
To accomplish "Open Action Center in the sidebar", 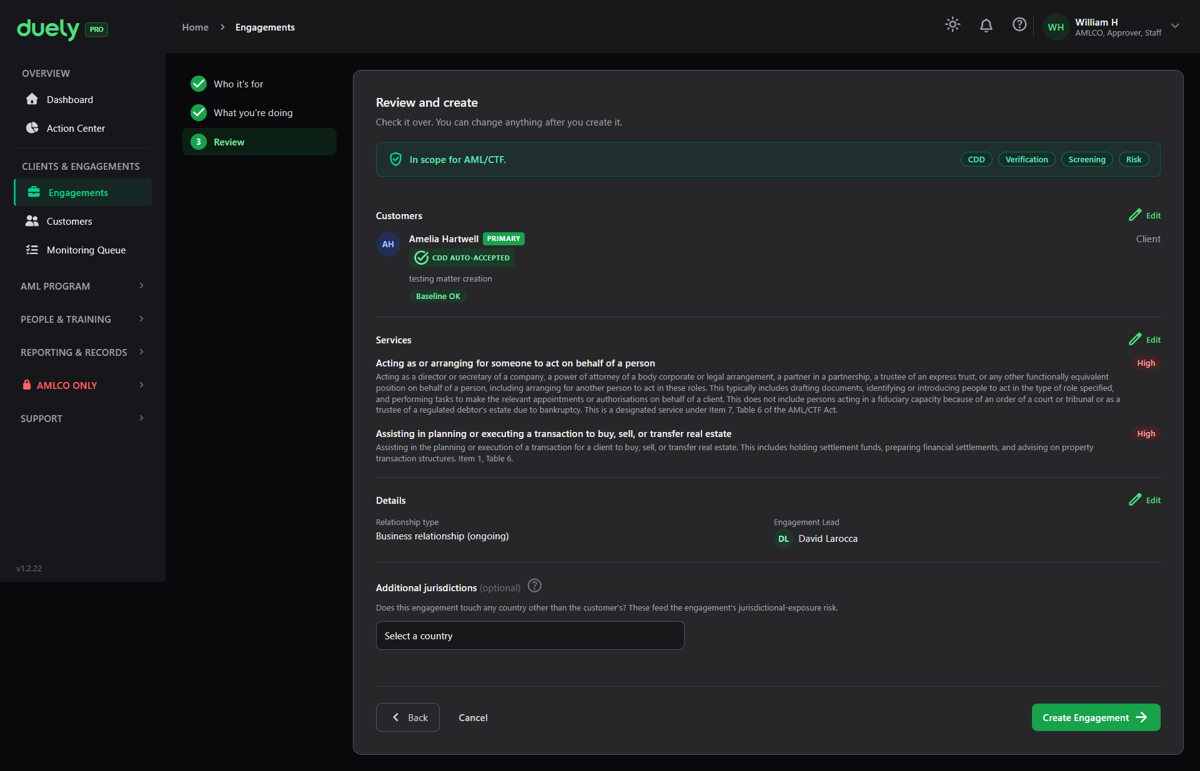I will pos(82,128).
